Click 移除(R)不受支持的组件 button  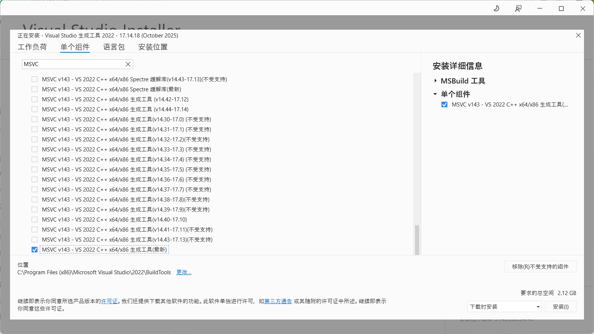(540, 266)
